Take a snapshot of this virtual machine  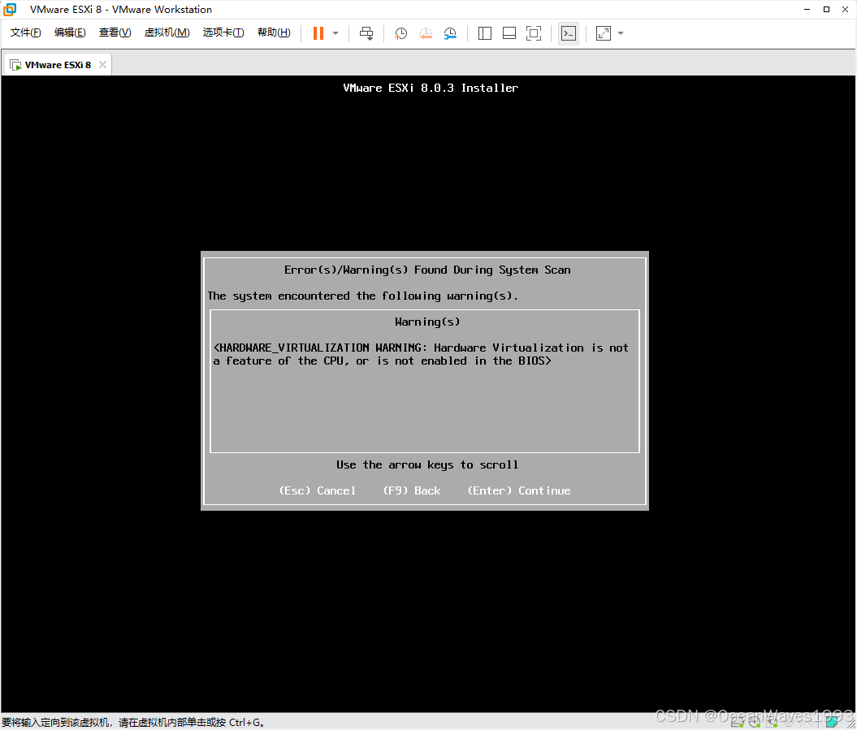point(400,33)
